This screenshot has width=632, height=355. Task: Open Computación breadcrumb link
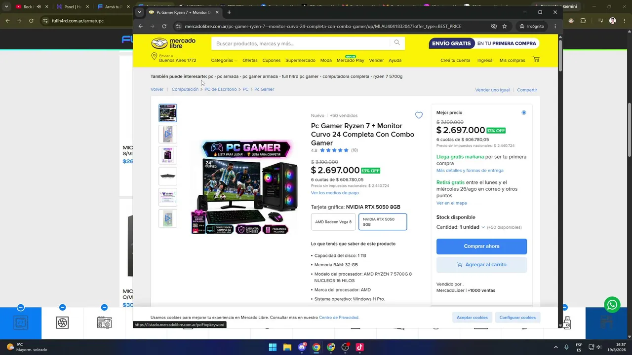click(185, 89)
